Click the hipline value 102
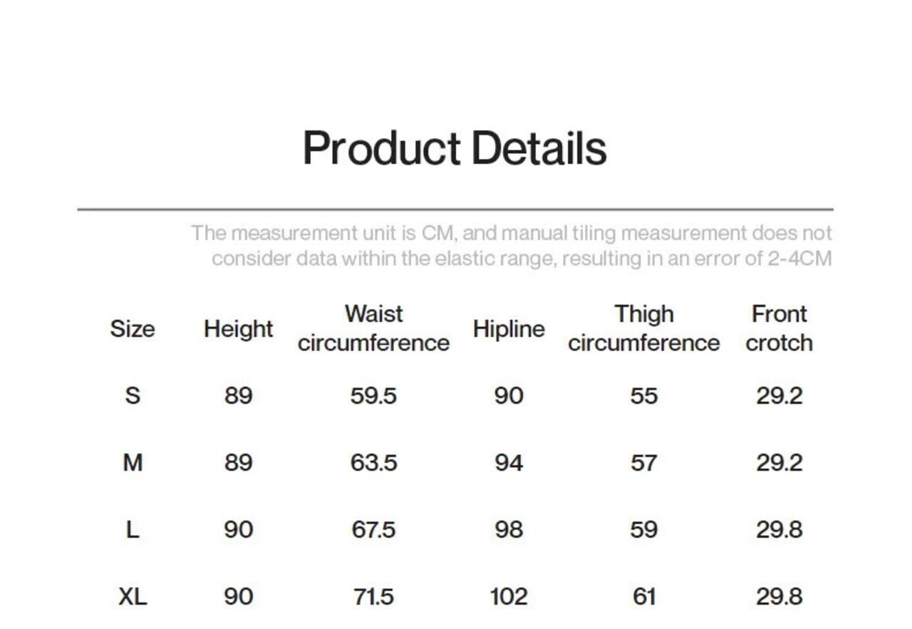The width and height of the screenshot is (912, 629). [509, 596]
